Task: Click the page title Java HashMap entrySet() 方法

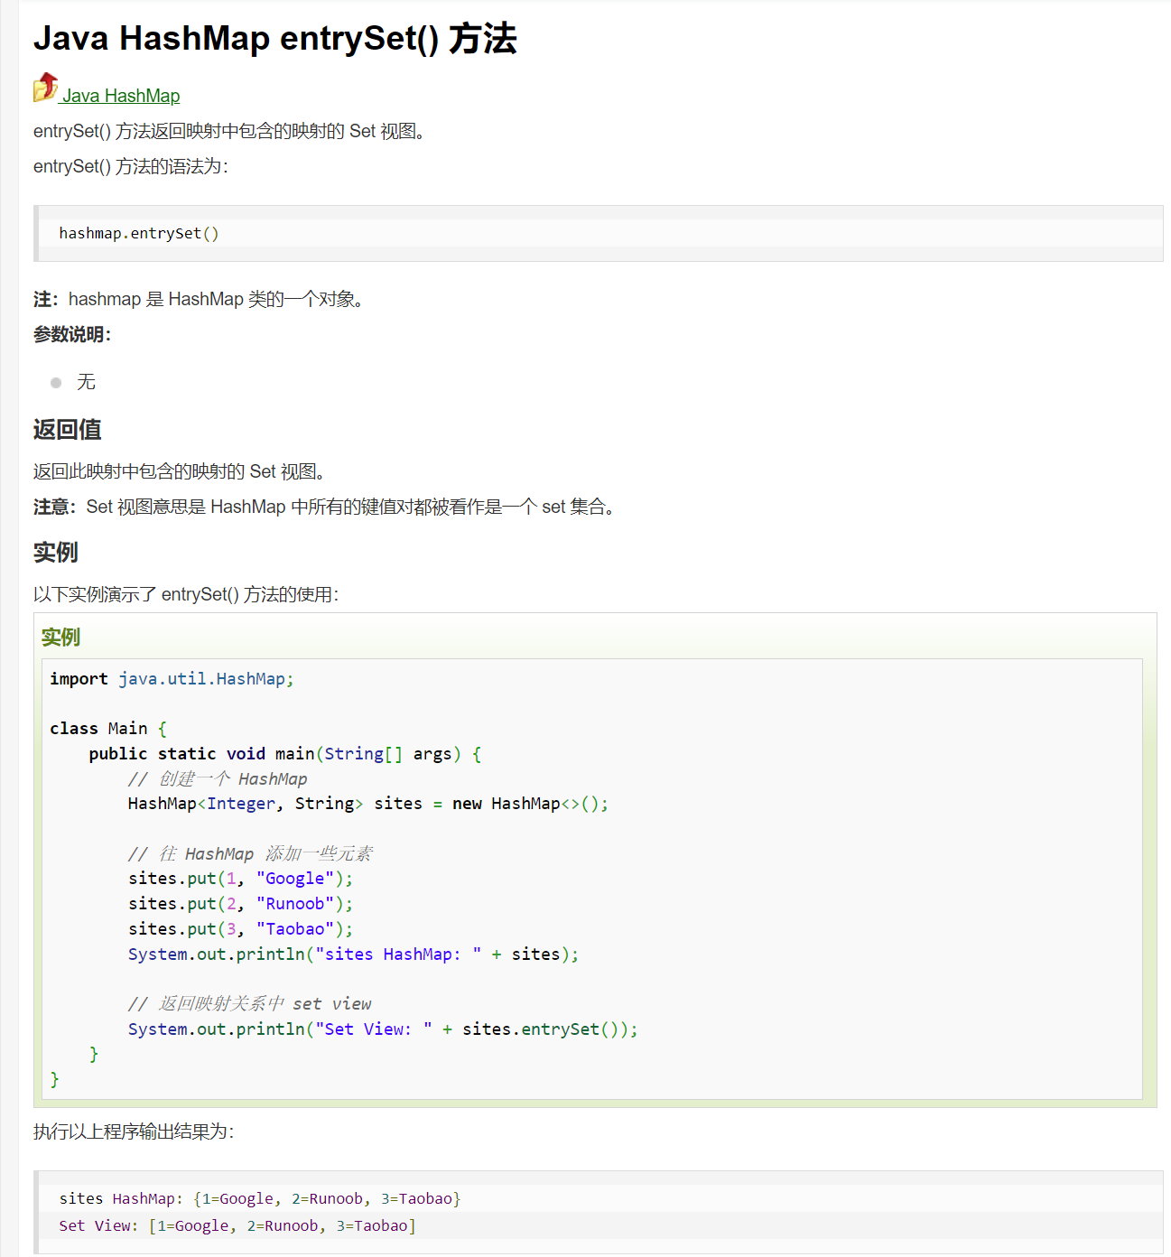Action: click(274, 38)
